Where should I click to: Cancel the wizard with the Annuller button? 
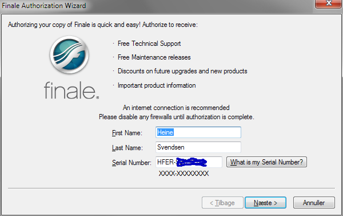[x=314, y=203]
